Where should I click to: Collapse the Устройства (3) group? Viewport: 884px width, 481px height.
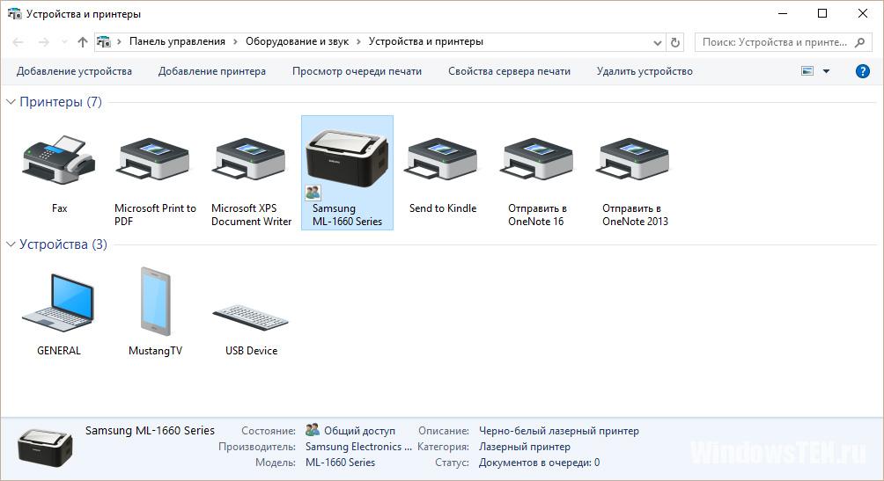[11, 244]
